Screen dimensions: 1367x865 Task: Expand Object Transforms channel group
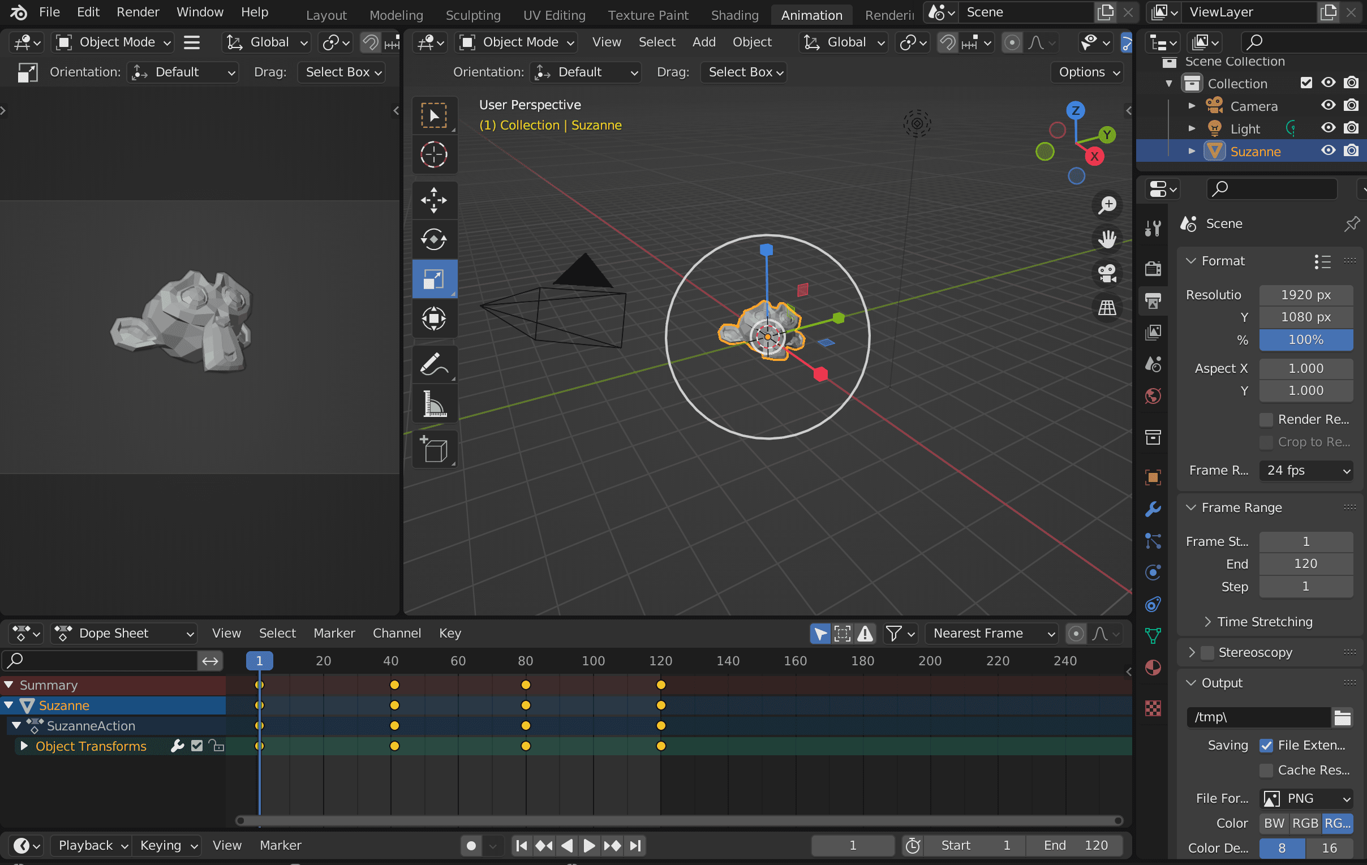(24, 746)
